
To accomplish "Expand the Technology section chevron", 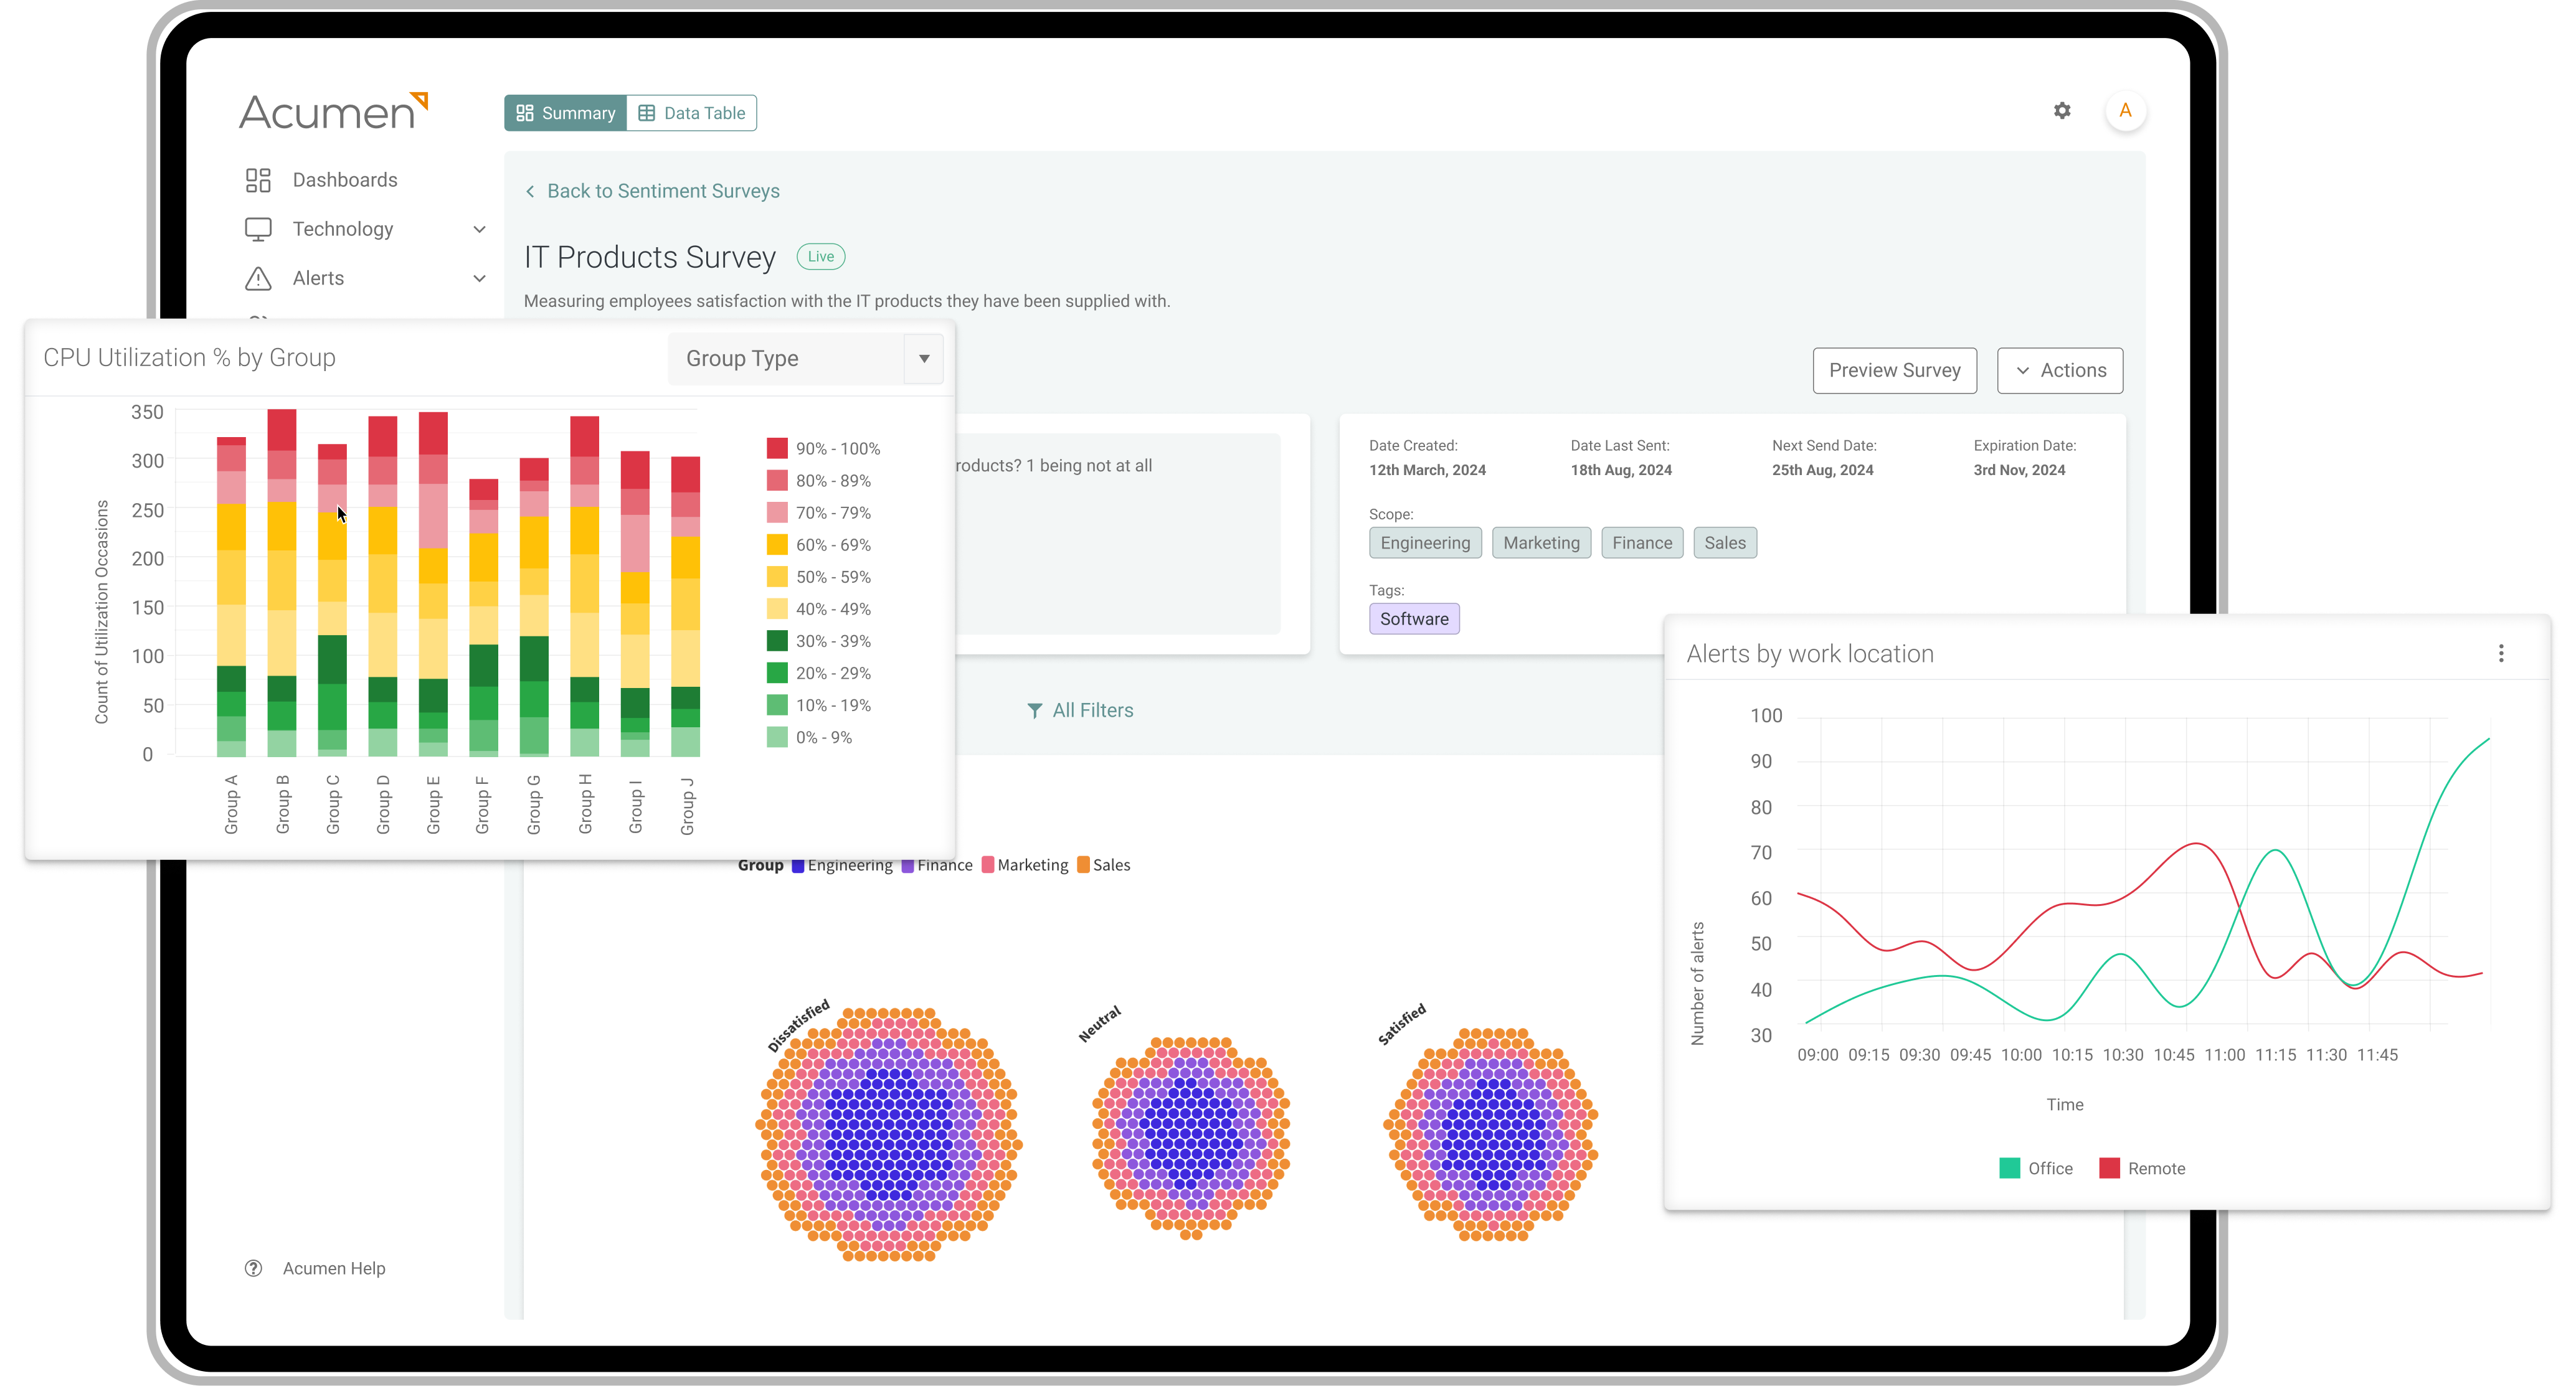I will click(x=480, y=229).
